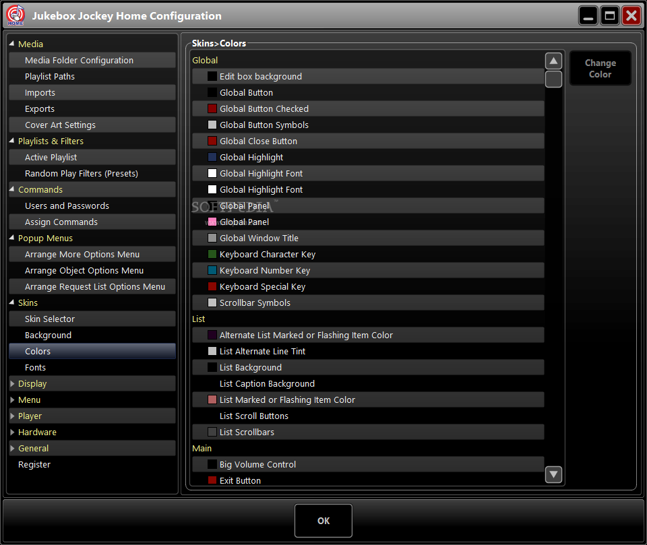Open Random Play Filters (Presets)
This screenshot has width=647, height=545.
(92, 173)
